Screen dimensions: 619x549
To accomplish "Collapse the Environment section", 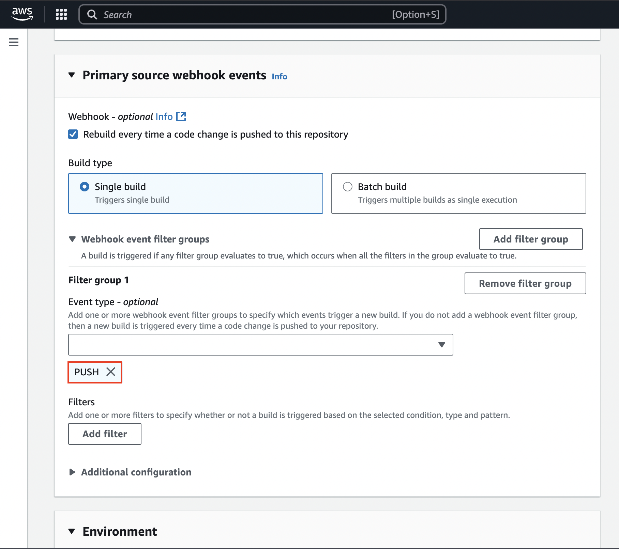I will click(72, 531).
